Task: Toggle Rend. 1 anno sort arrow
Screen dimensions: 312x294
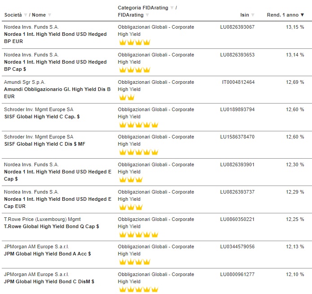Action: (302, 15)
